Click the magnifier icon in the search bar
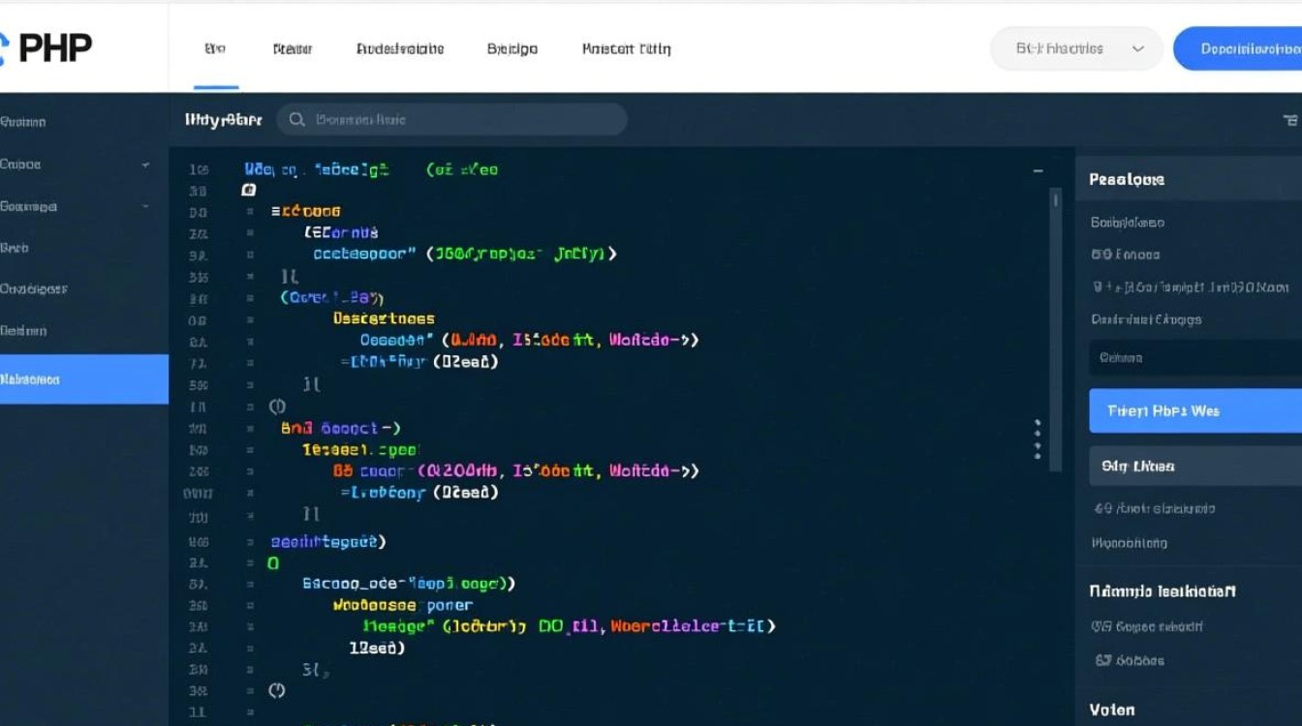Image resolution: width=1302 pixels, height=726 pixels. coord(297,120)
